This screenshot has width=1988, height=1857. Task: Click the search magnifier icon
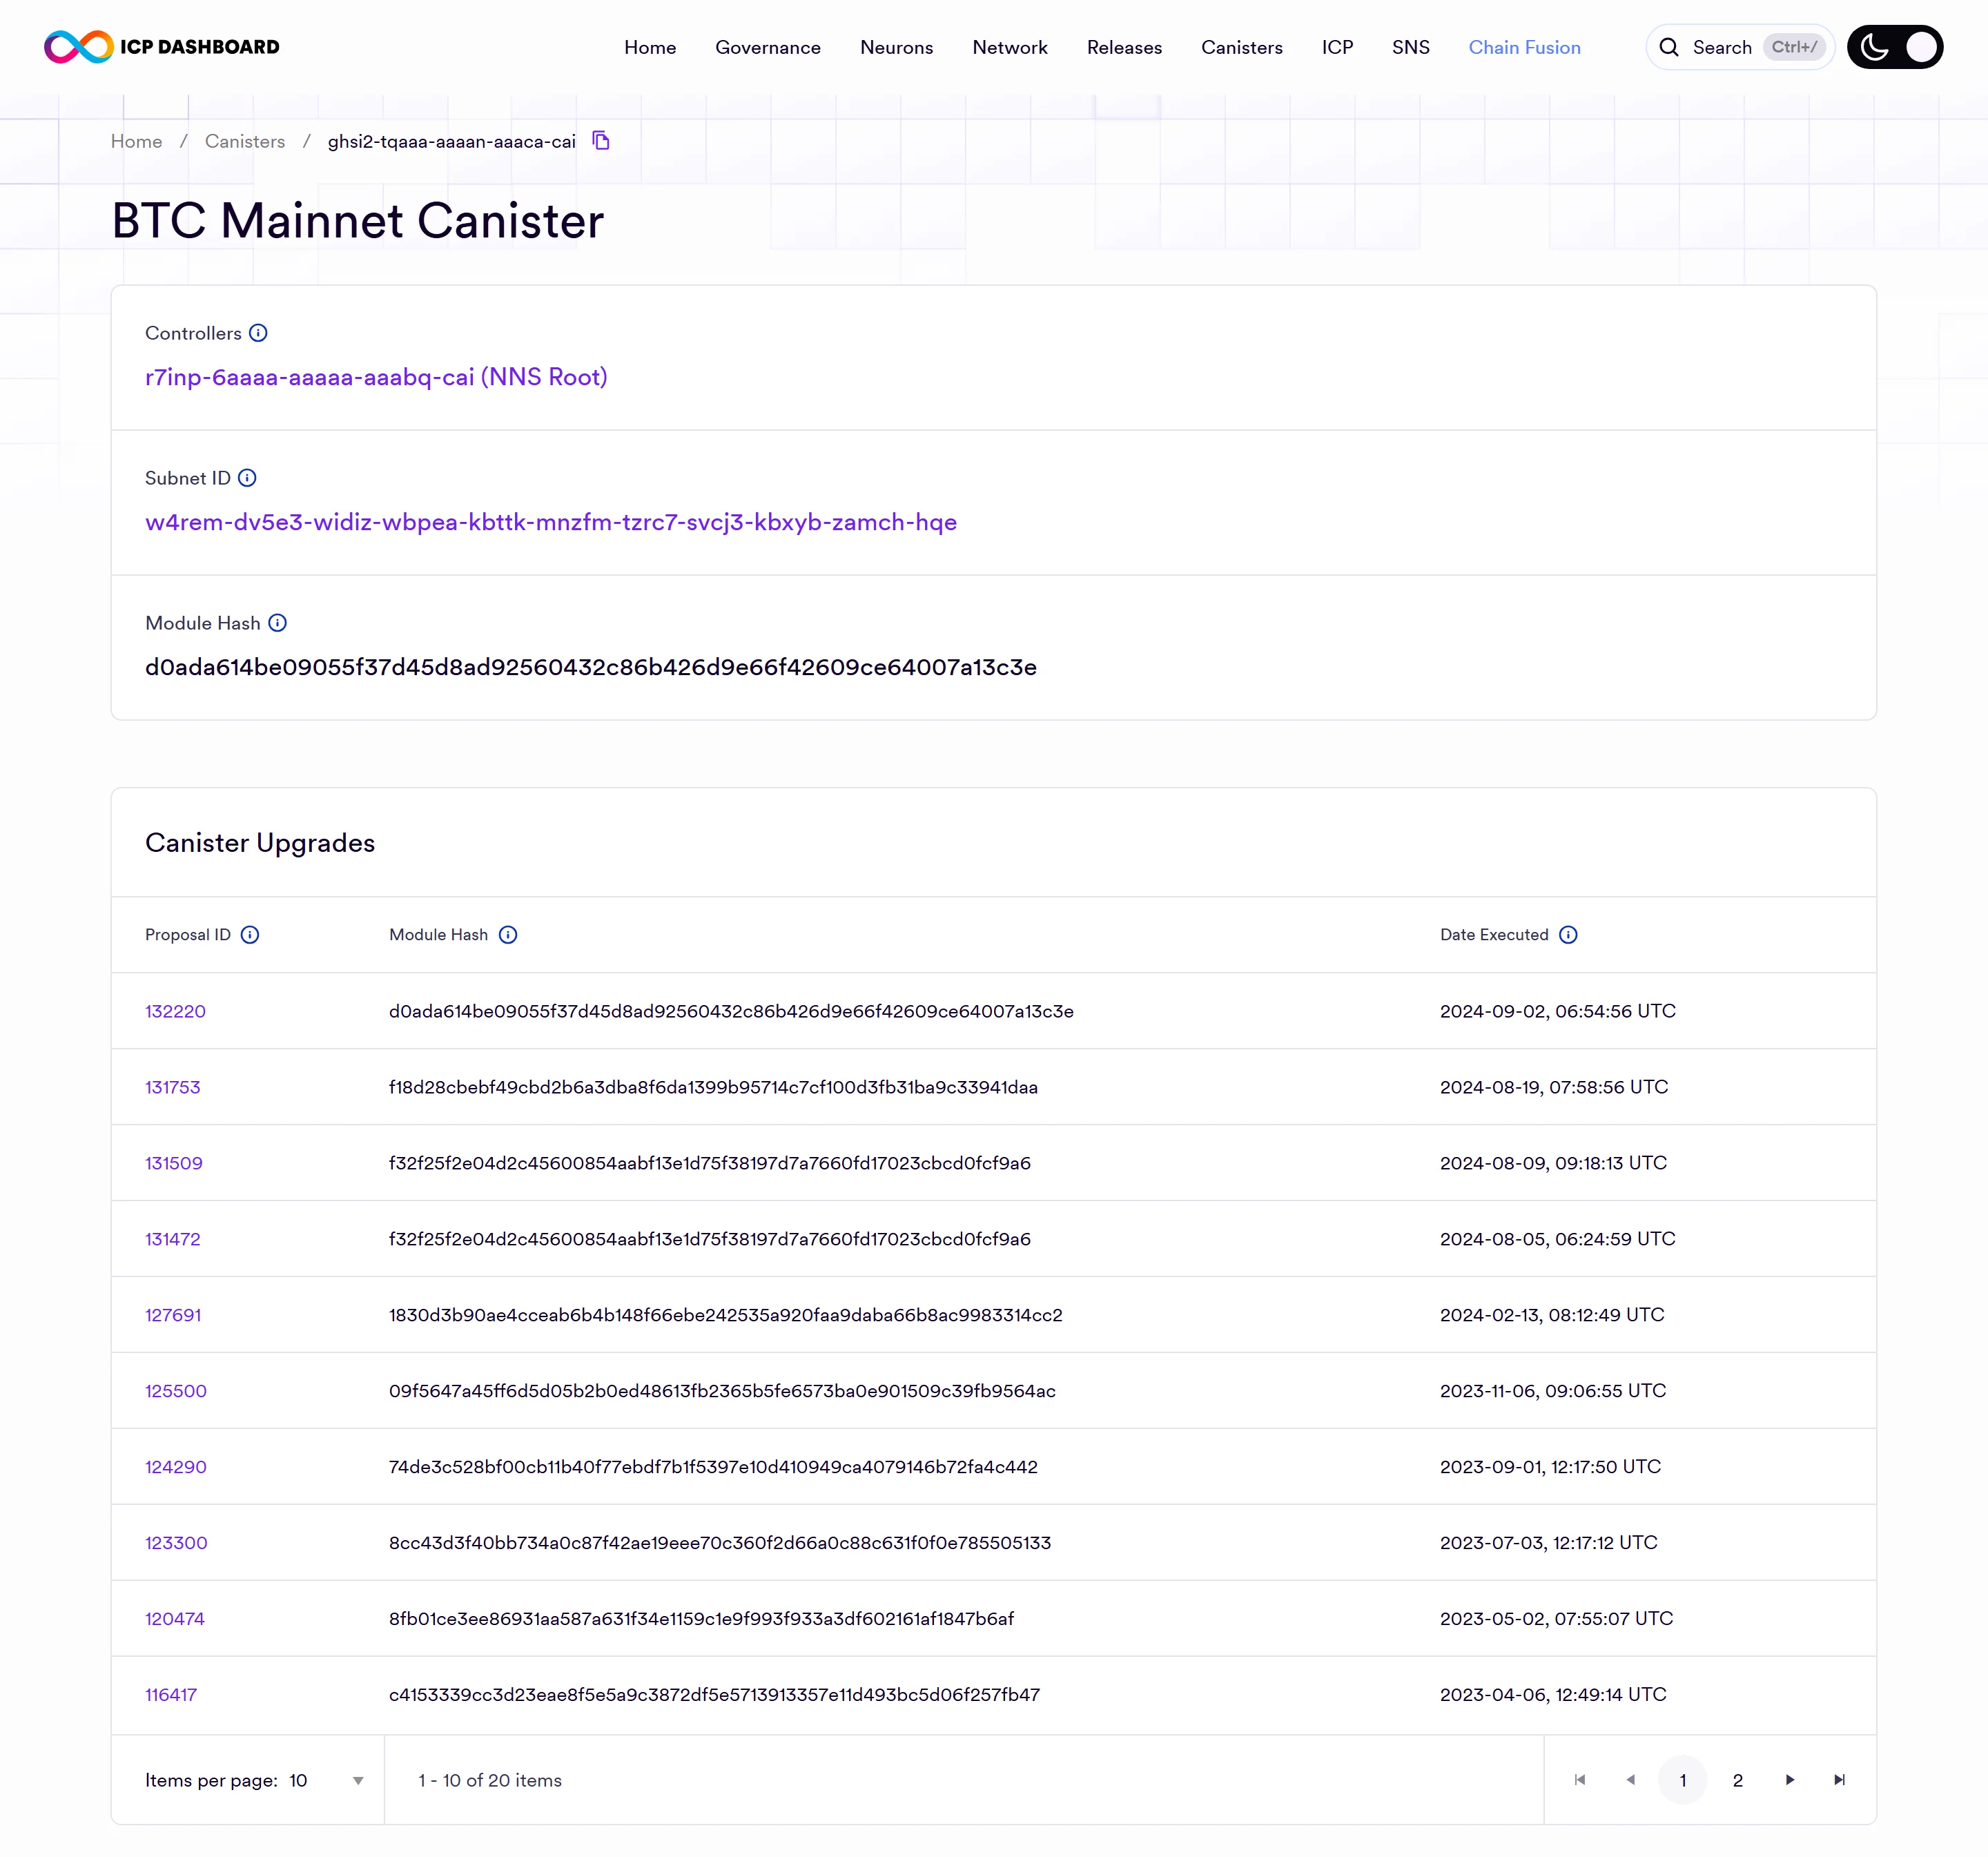(1669, 47)
